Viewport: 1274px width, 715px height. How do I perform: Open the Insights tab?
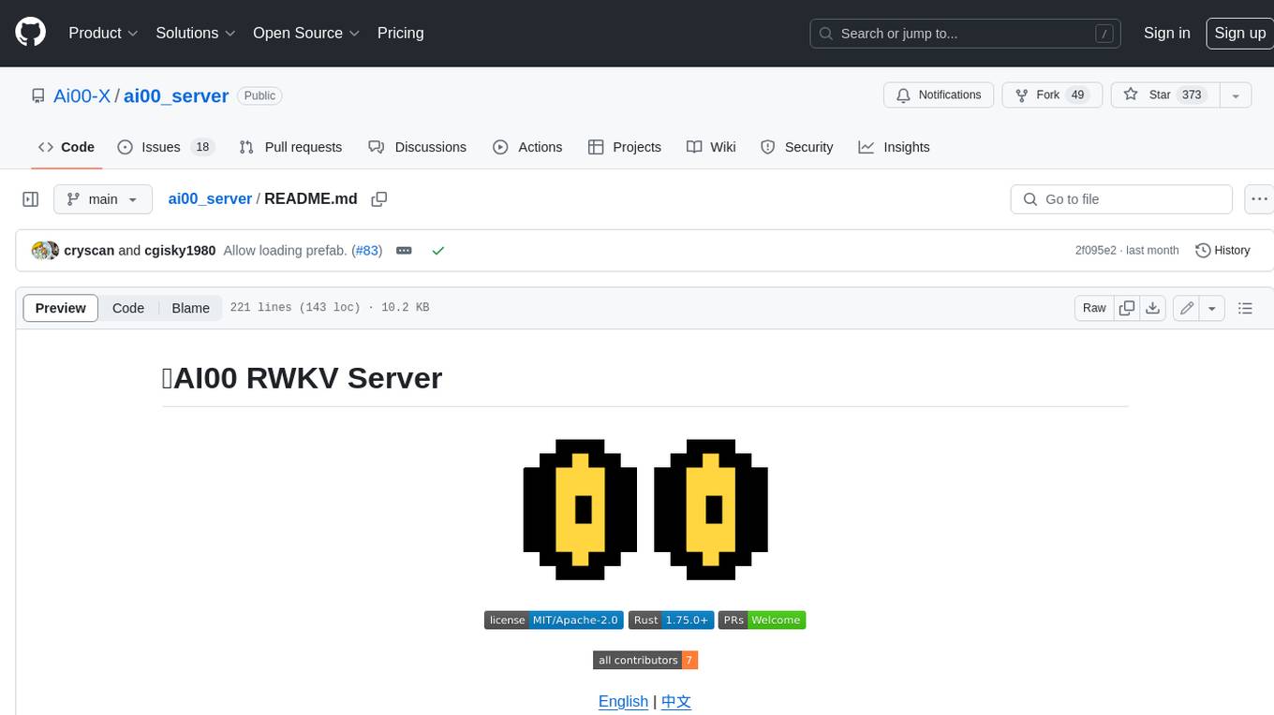(894, 147)
